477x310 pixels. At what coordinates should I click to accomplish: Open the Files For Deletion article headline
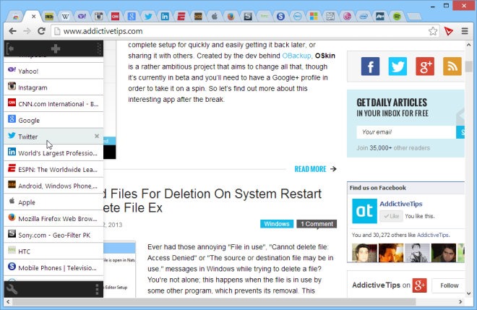(x=212, y=201)
